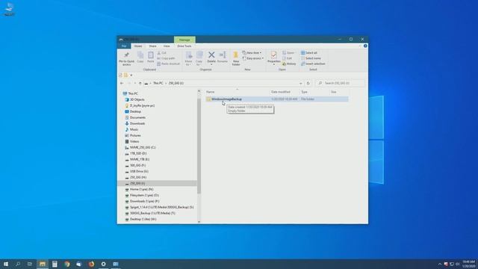The height and width of the screenshot is (269, 478).
Task: Click the navigation pane scrollbar
Action: click(x=199, y=146)
